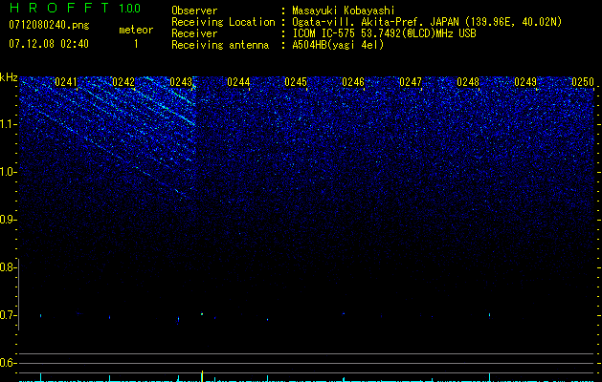
Task: Click the Ogata-vill. Akita-Pref. JAPAN location text
Action: coord(427,22)
